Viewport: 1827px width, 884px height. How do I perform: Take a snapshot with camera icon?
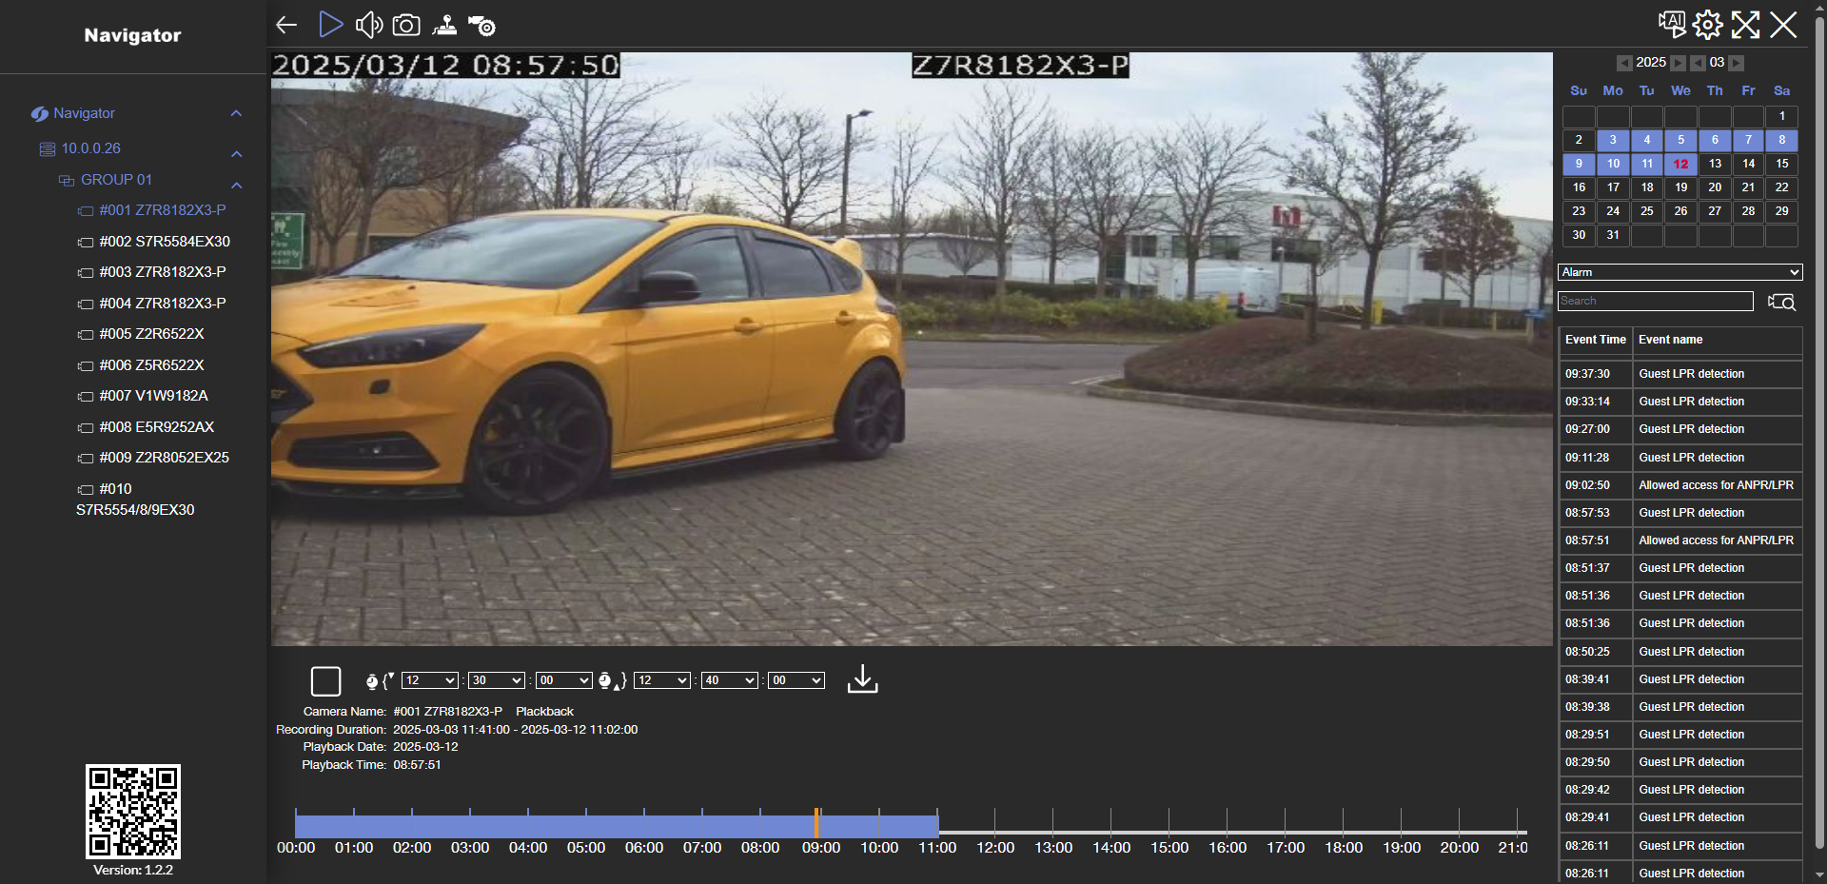pos(406,25)
